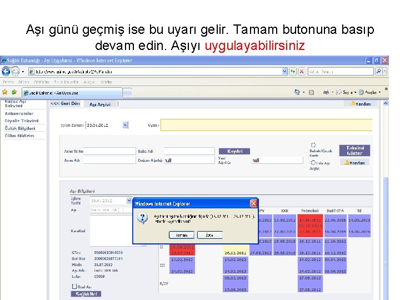
Task: Stop loading with the red X icon
Action: (302, 72)
